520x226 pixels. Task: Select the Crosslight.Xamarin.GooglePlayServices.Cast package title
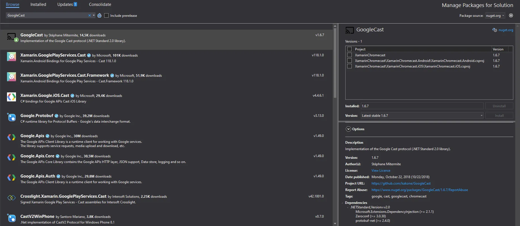click(x=63, y=196)
